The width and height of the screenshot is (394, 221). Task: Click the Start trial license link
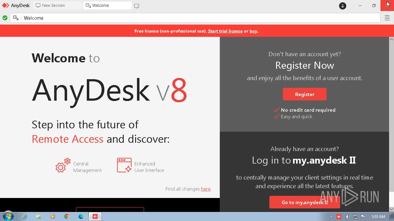point(225,31)
